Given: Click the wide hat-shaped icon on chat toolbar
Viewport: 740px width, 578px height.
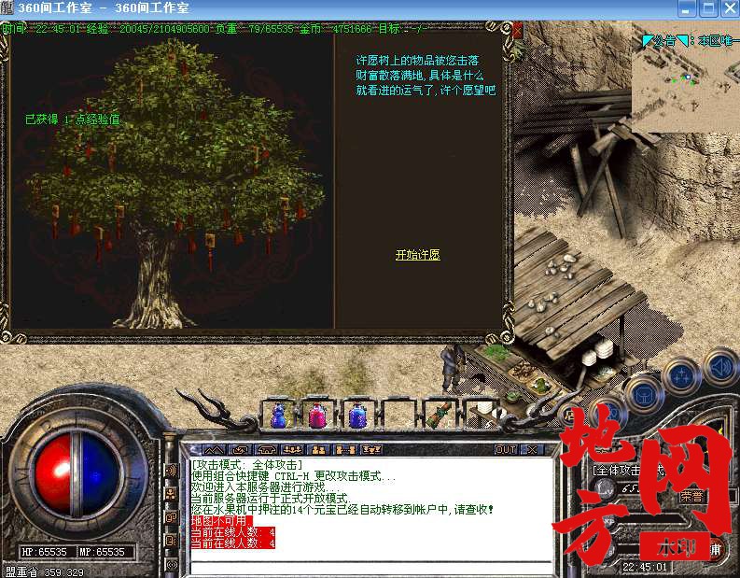Looking at the screenshot, I should point(266,450).
